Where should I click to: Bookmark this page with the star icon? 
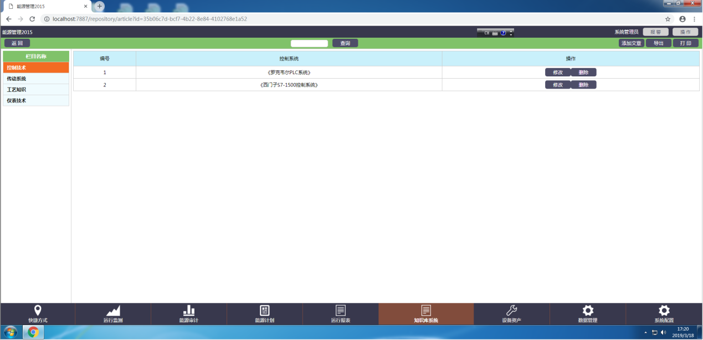coord(668,19)
